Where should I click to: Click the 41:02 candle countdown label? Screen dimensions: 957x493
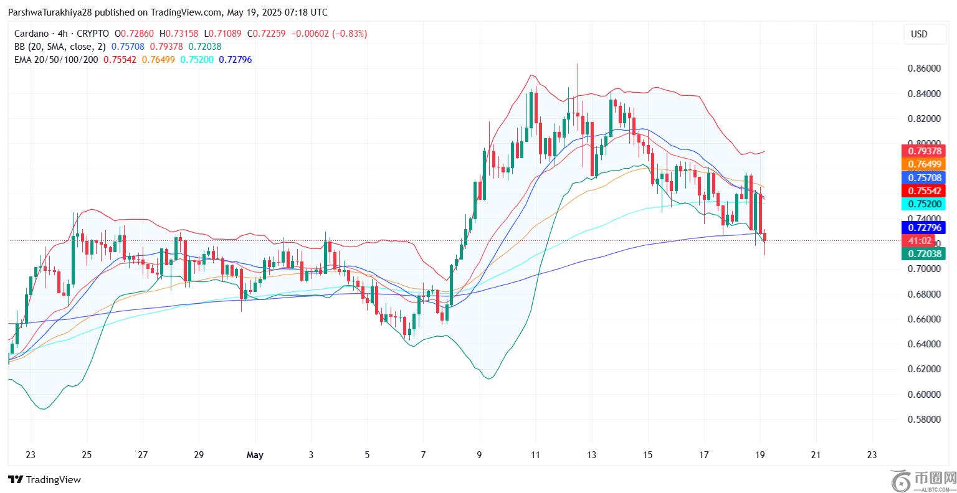[x=920, y=241]
